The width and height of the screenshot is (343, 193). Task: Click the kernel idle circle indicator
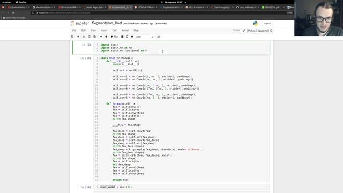coord(271,31)
